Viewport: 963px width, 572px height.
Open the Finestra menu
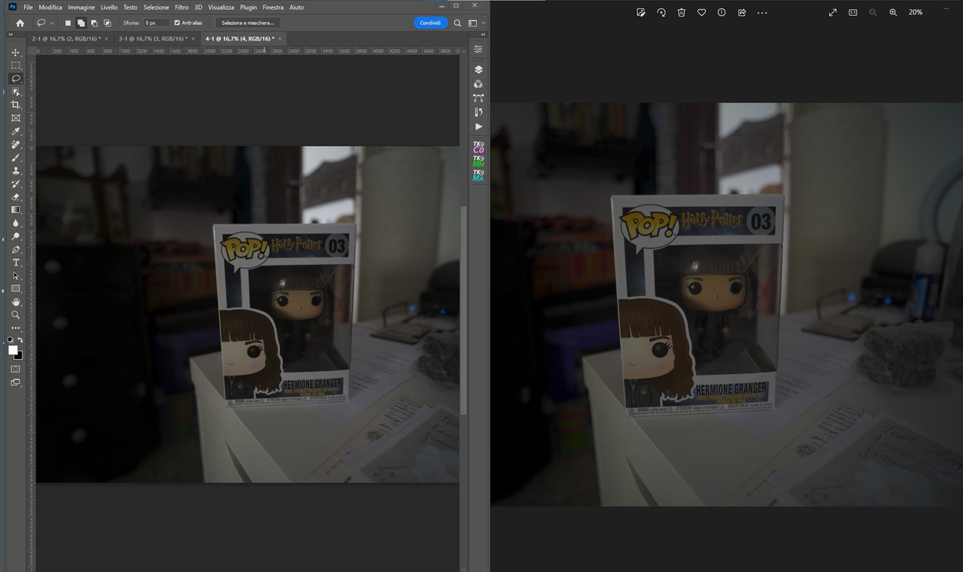273,7
